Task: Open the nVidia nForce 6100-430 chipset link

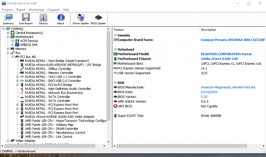Action: click(x=219, y=59)
